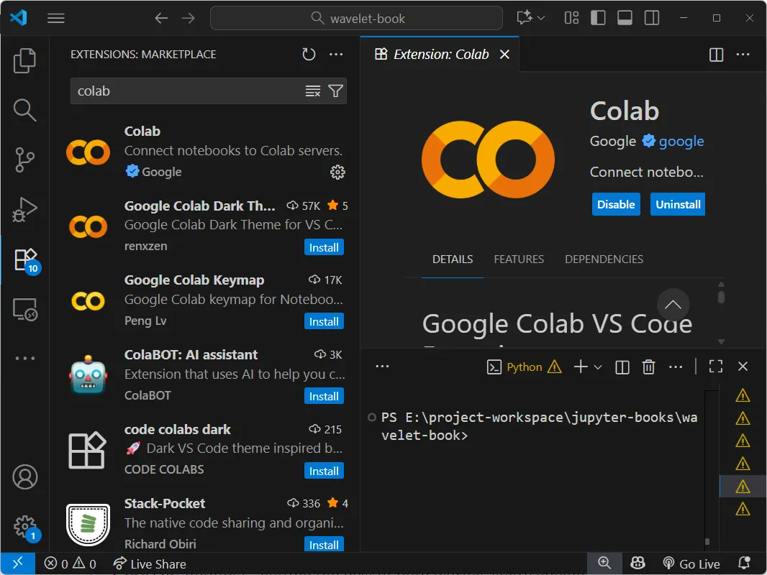
Task: Open terminal more actions ellipsis
Action: 676,367
